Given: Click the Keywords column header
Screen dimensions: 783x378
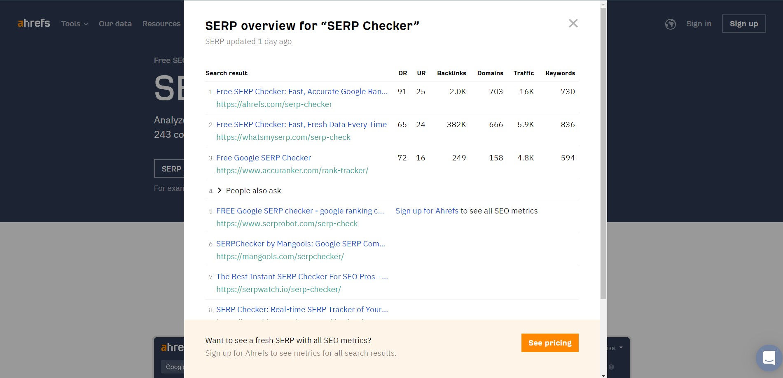Looking at the screenshot, I should coord(560,73).
